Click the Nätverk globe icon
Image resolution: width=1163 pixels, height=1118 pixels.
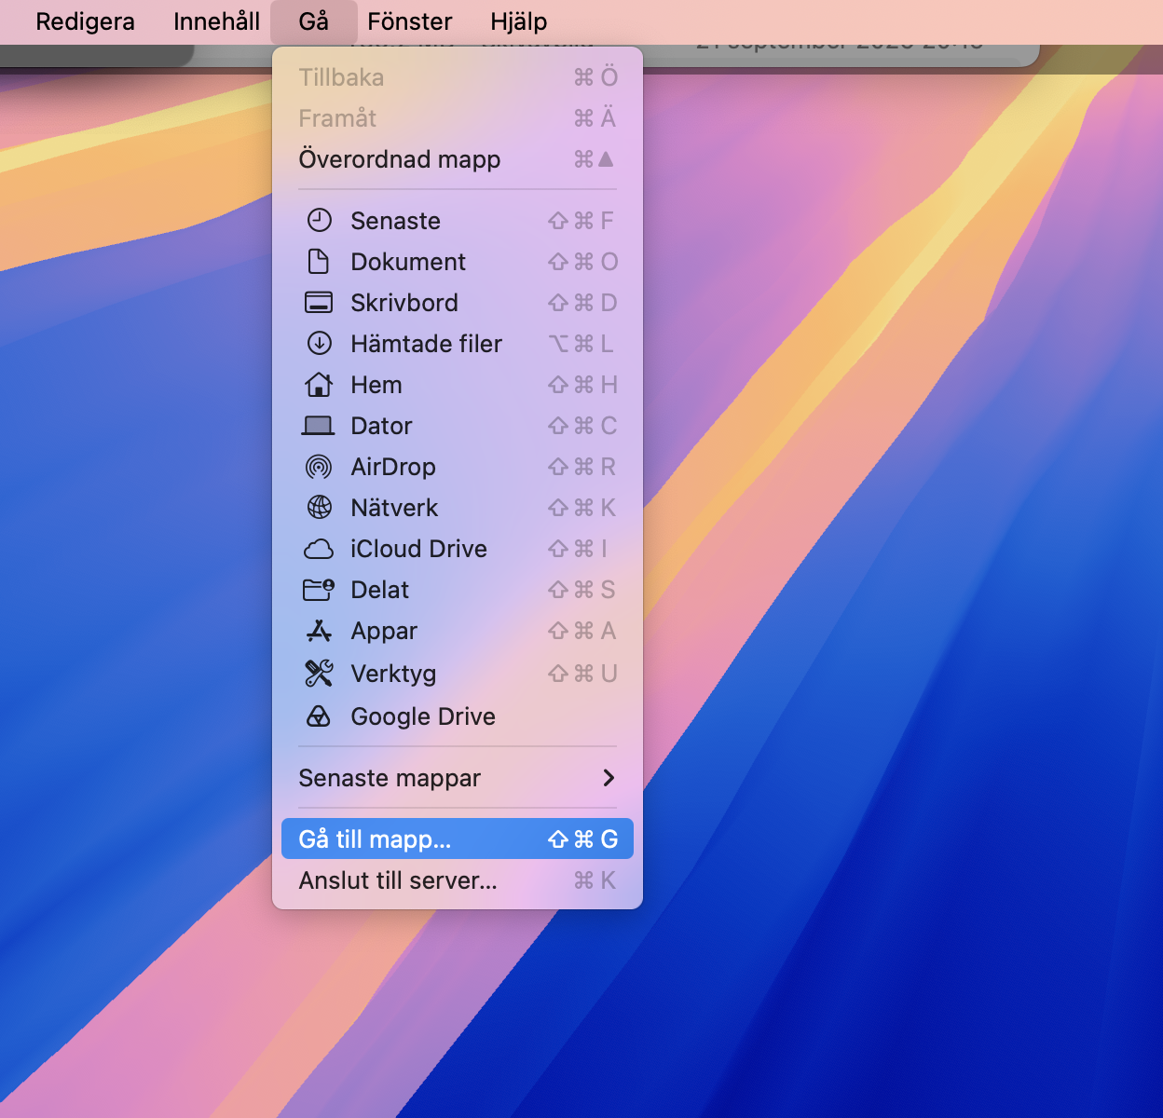pos(319,508)
